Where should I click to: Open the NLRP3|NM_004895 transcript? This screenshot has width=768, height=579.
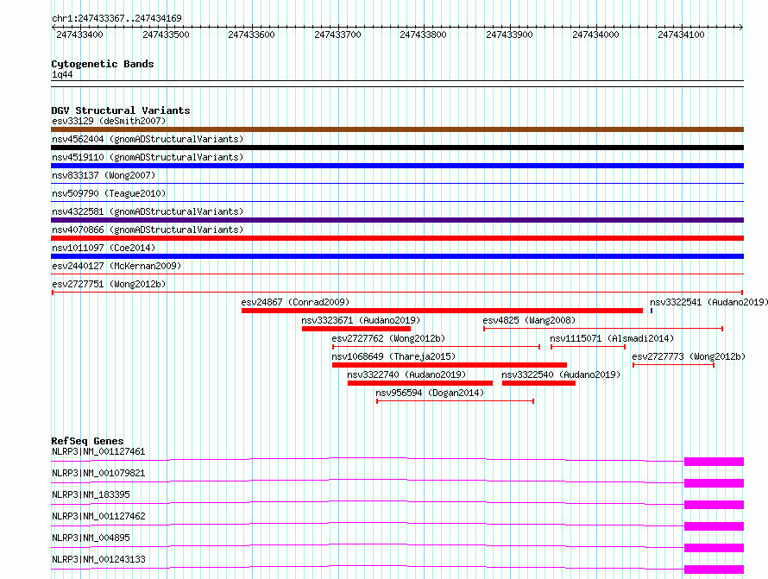91,538
